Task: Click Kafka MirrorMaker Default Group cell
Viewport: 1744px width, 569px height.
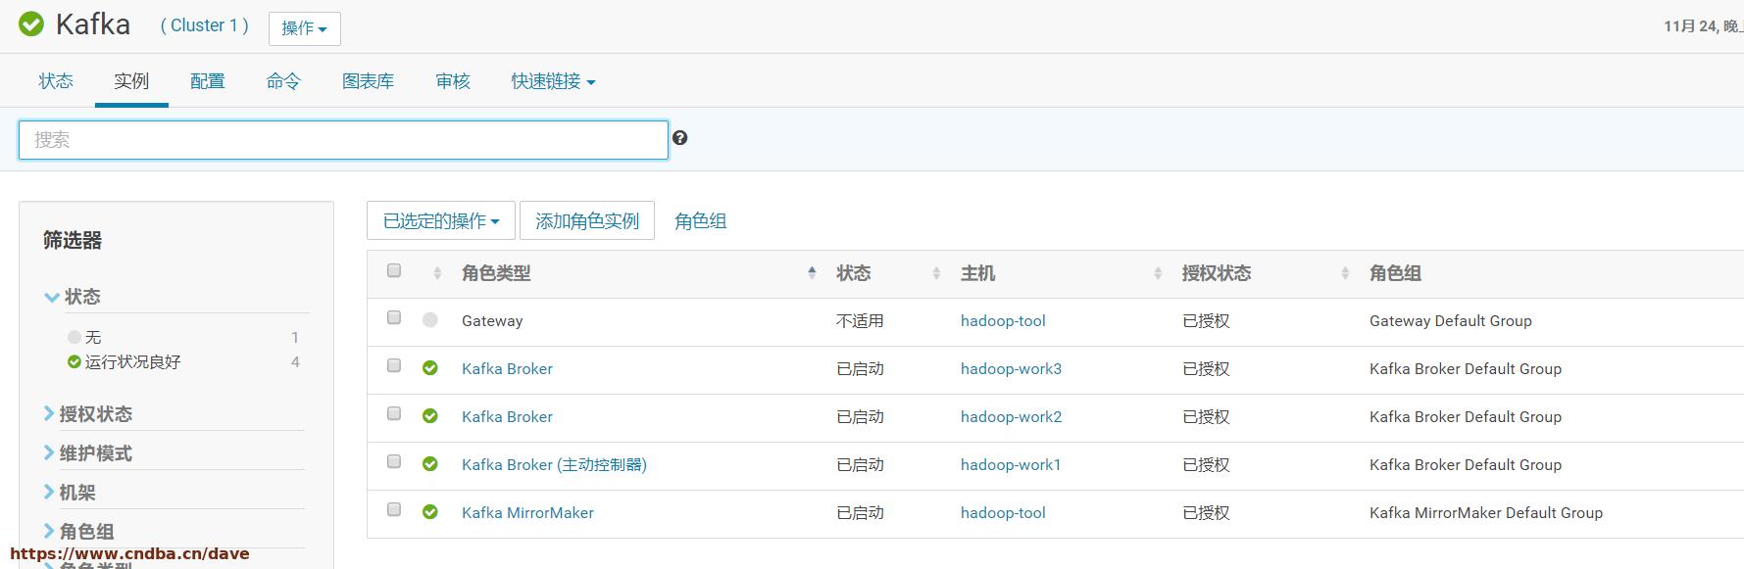Action: click(1485, 513)
